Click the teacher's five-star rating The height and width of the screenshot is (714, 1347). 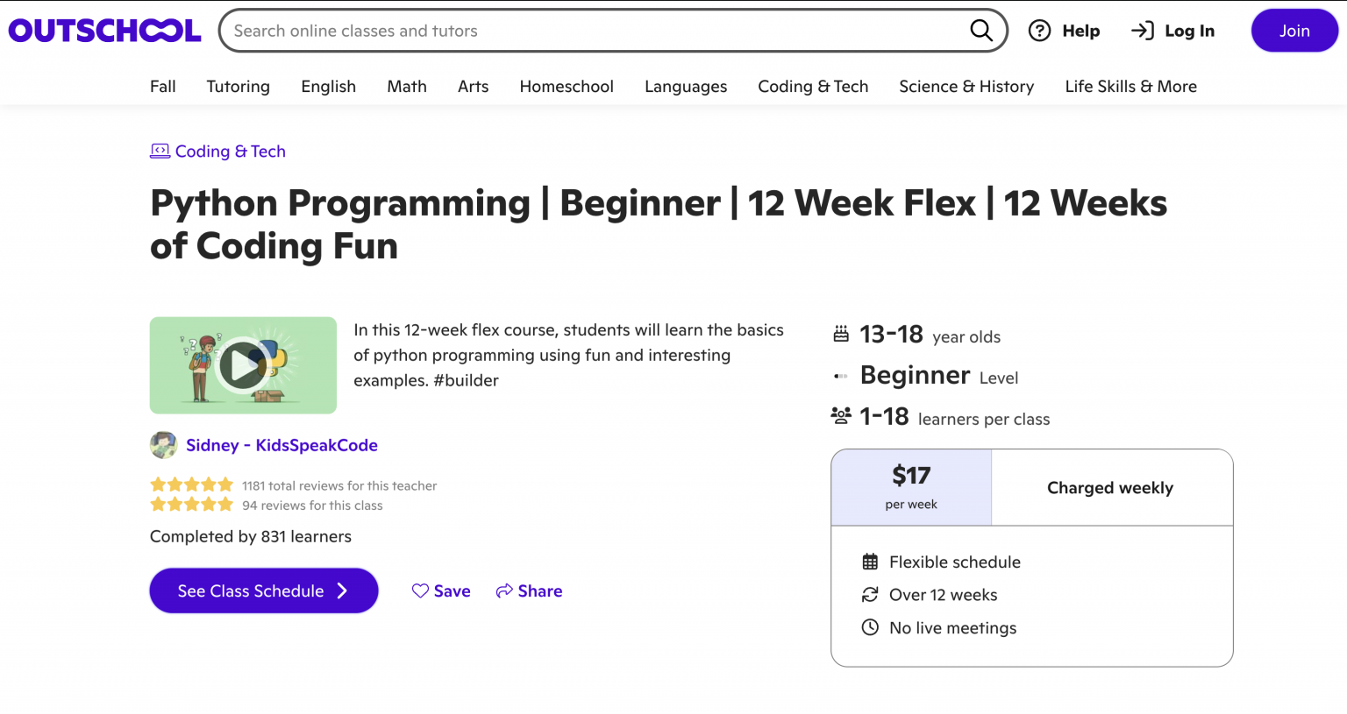click(191, 484)
